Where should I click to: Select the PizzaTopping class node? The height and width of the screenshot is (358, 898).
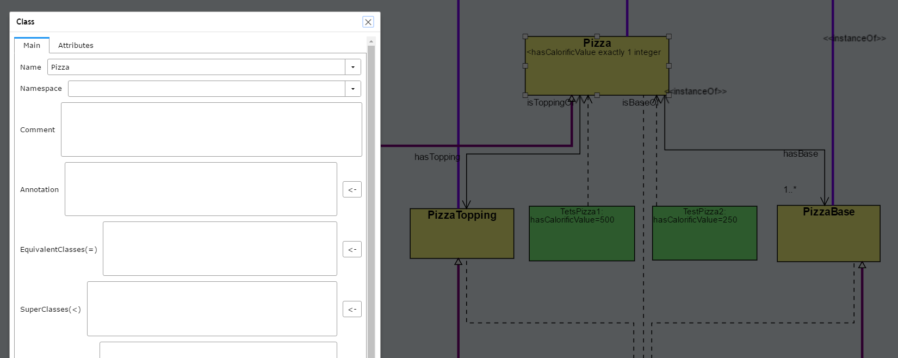(x=462, y=237)
